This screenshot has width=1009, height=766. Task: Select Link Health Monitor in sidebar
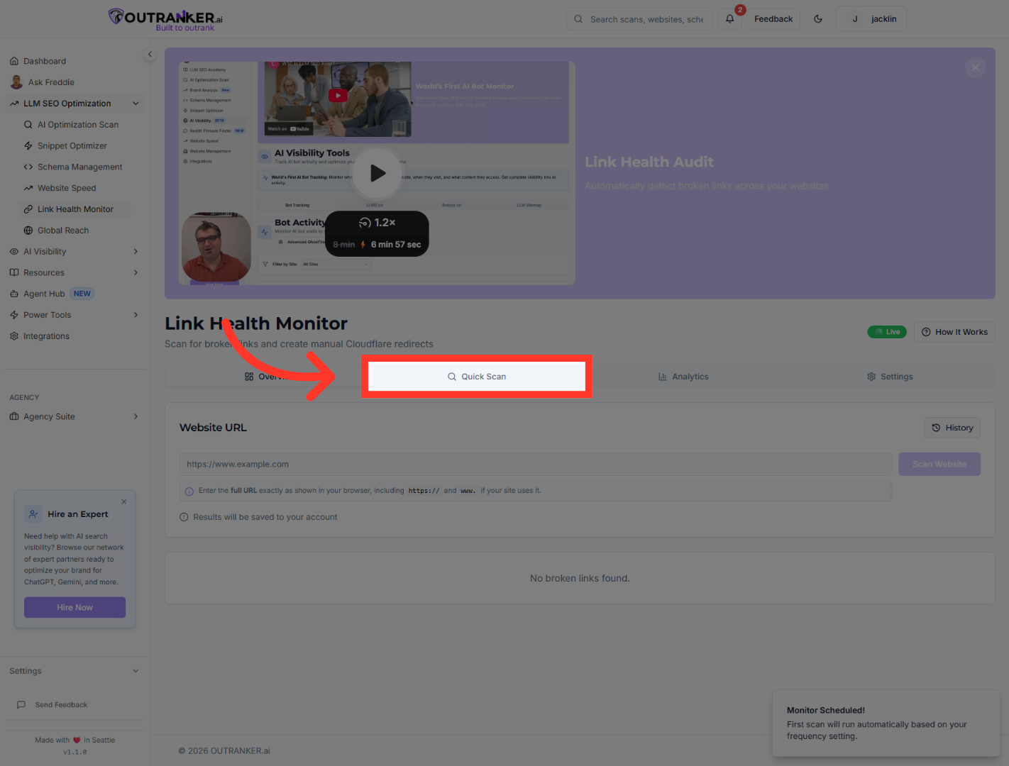click(75, 209)
